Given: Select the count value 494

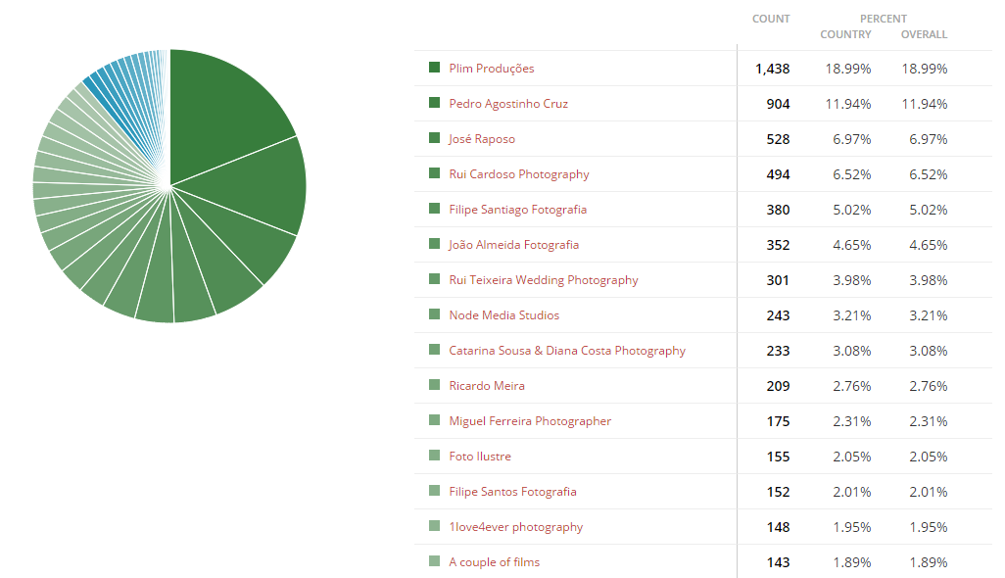Looking at the screenshot, I should pos(778,175).
